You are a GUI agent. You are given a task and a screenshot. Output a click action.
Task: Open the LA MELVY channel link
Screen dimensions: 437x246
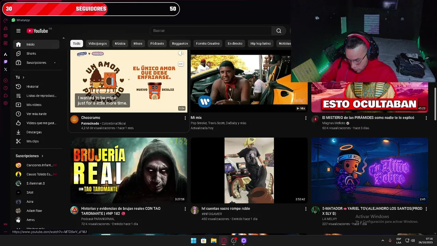pyautogui.click(x=329, y=219)
